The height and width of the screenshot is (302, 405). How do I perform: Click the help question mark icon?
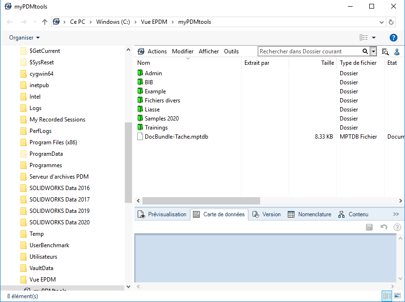(x=393, y=38)
